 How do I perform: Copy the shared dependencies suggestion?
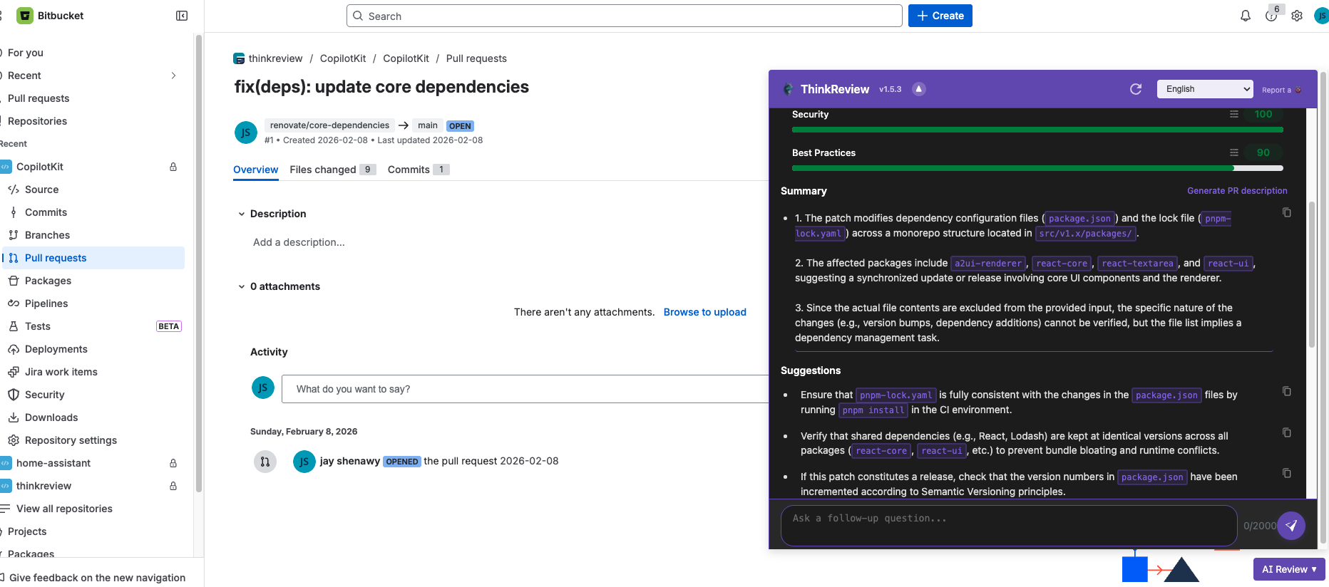click(x=1287, y=432)
